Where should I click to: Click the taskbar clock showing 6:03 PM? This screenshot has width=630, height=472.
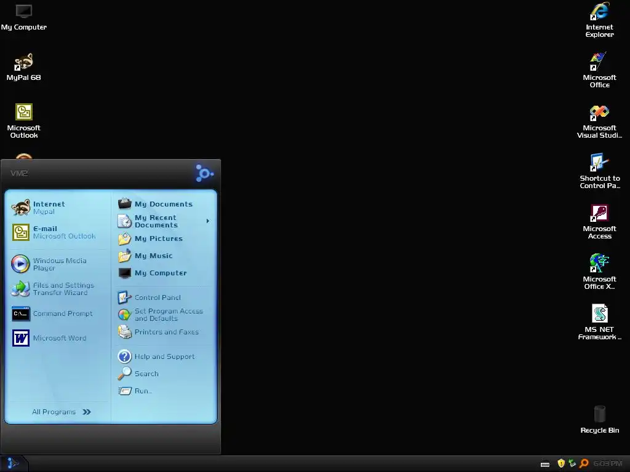pyautogui.click(x=607, y=463)
